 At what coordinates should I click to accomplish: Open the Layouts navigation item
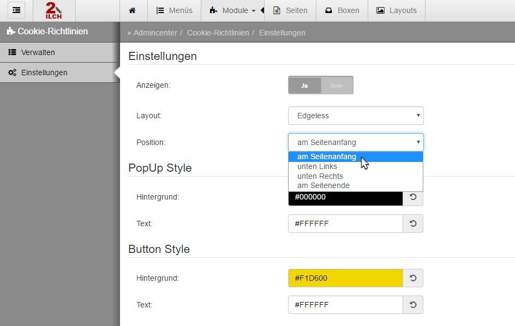[x=397, y=10]
